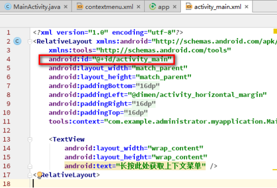Click the XML file icon on activity_main.xml tab

tap(189, 6)
